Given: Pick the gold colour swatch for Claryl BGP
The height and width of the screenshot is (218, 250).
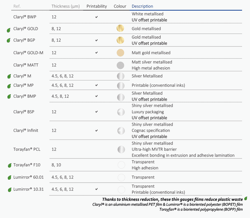Looking at the screenshot, I should tap(120, 40).
